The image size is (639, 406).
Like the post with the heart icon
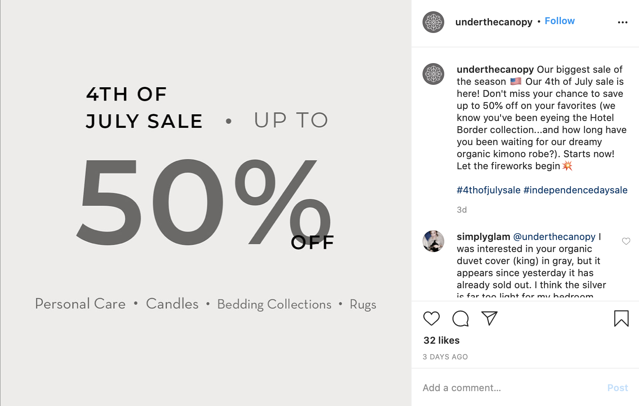pos(431,318)
